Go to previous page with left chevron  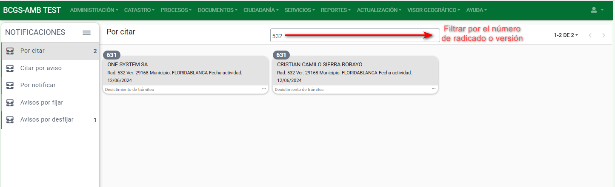click(x=590, y=35)
